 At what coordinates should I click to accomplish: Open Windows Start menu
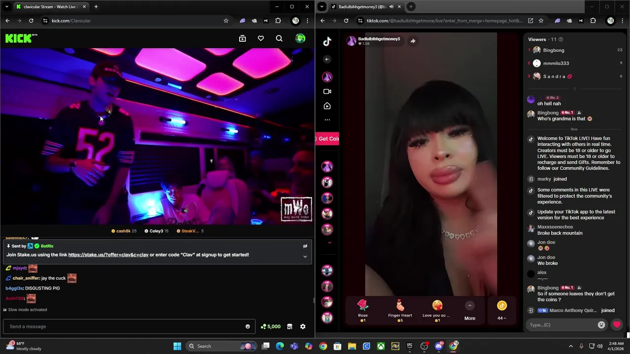click(x=177, y=346)
